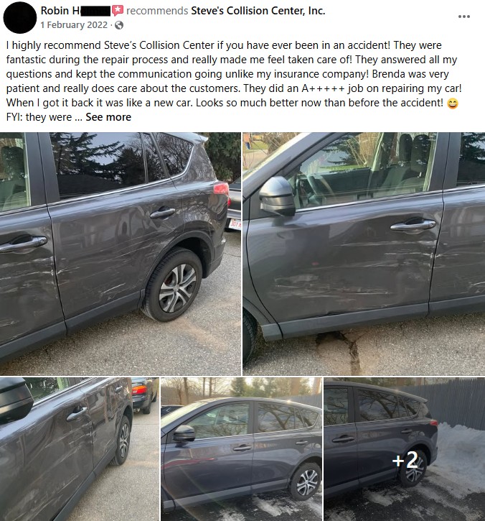Open repaired car photo in middle bottom
The width and height of the screenshot is (485, 521).
pos(241,449)
